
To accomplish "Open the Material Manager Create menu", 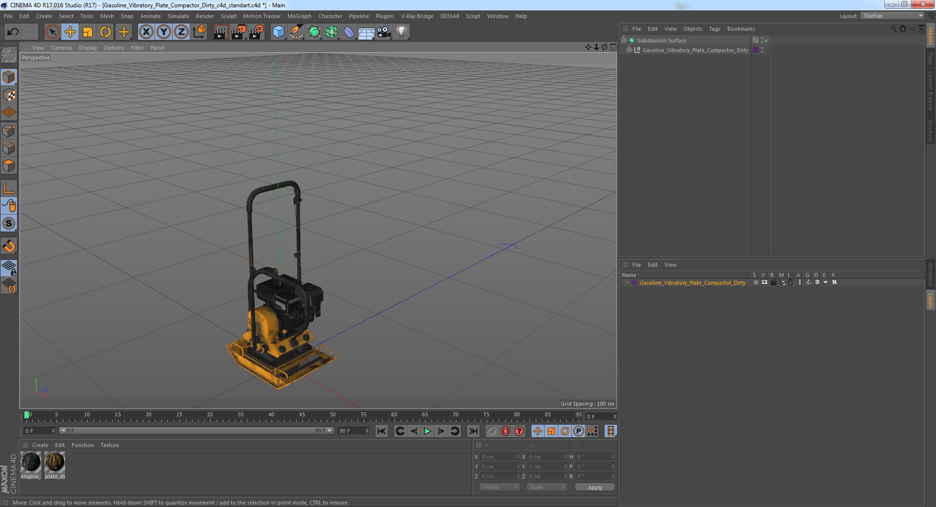I will pyautogui.click(x=40, y=445).
